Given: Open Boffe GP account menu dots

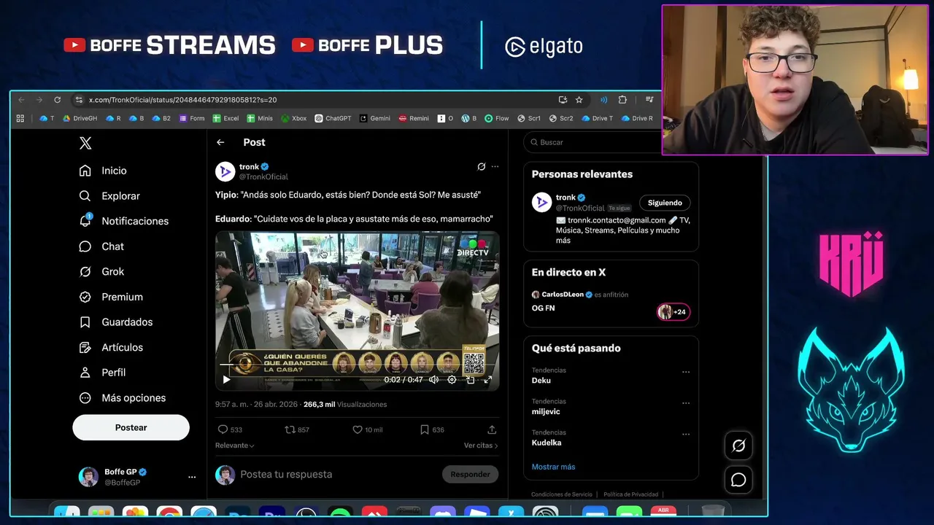Looking at the screenshot, I should (192, 477).
